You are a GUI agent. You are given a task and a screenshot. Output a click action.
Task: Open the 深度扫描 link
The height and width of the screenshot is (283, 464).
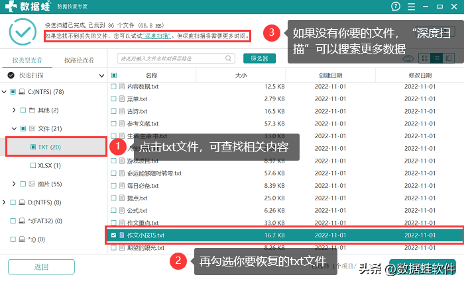click(x=156, y=36)
